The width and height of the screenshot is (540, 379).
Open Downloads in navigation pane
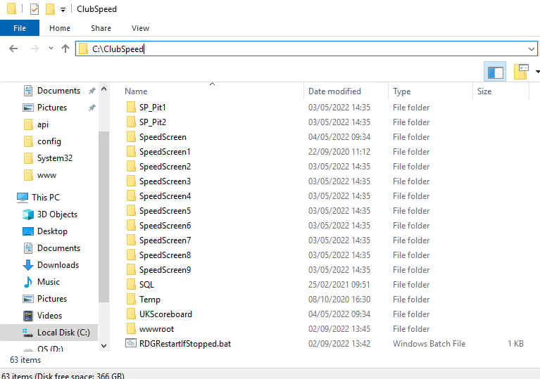click(x=58, y=265)
